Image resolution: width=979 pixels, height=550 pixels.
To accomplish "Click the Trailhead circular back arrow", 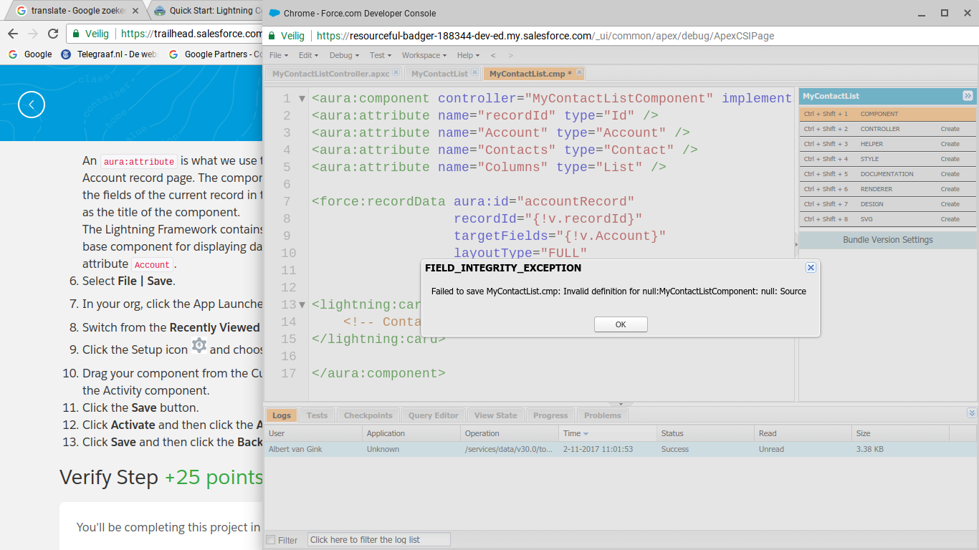I will [32, 105].
